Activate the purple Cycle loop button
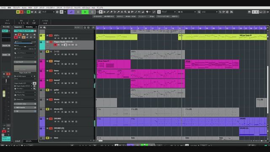The height and width of the screenshot is (152, 270). [71, 12]
